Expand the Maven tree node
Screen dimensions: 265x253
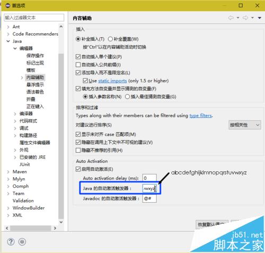pos(8,172)
